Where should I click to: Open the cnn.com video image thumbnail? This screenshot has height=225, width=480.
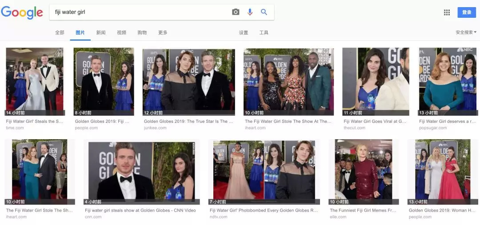click(142, 172)
